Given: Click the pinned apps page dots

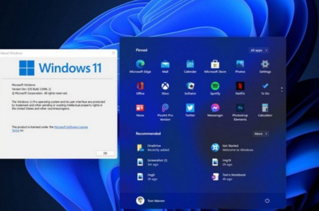Looking at the screenshot, I should 282,89.
